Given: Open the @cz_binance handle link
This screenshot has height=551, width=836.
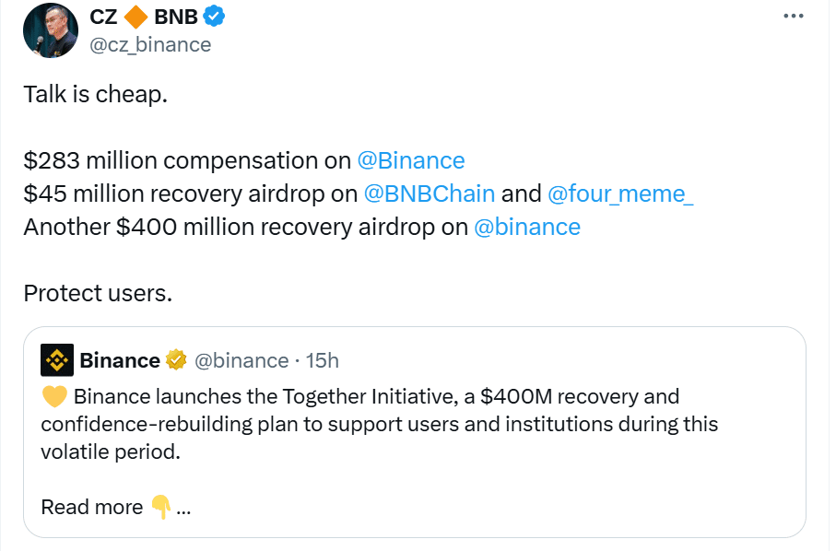Looking at the screenshot, I should (150, 44).
